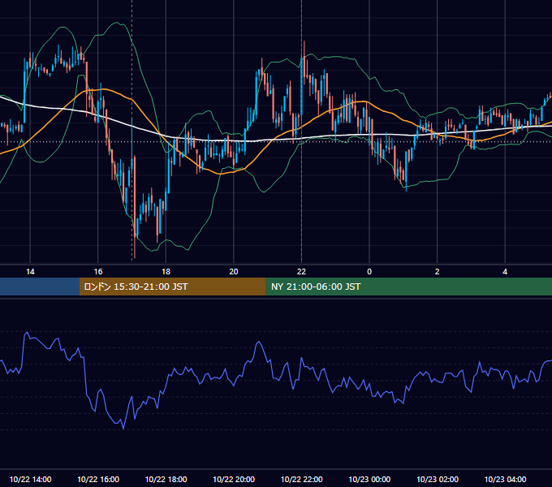Screen dimensions: 552x487
Task: Click the 10/22 16:00 date label
Action: coord(98,479)
